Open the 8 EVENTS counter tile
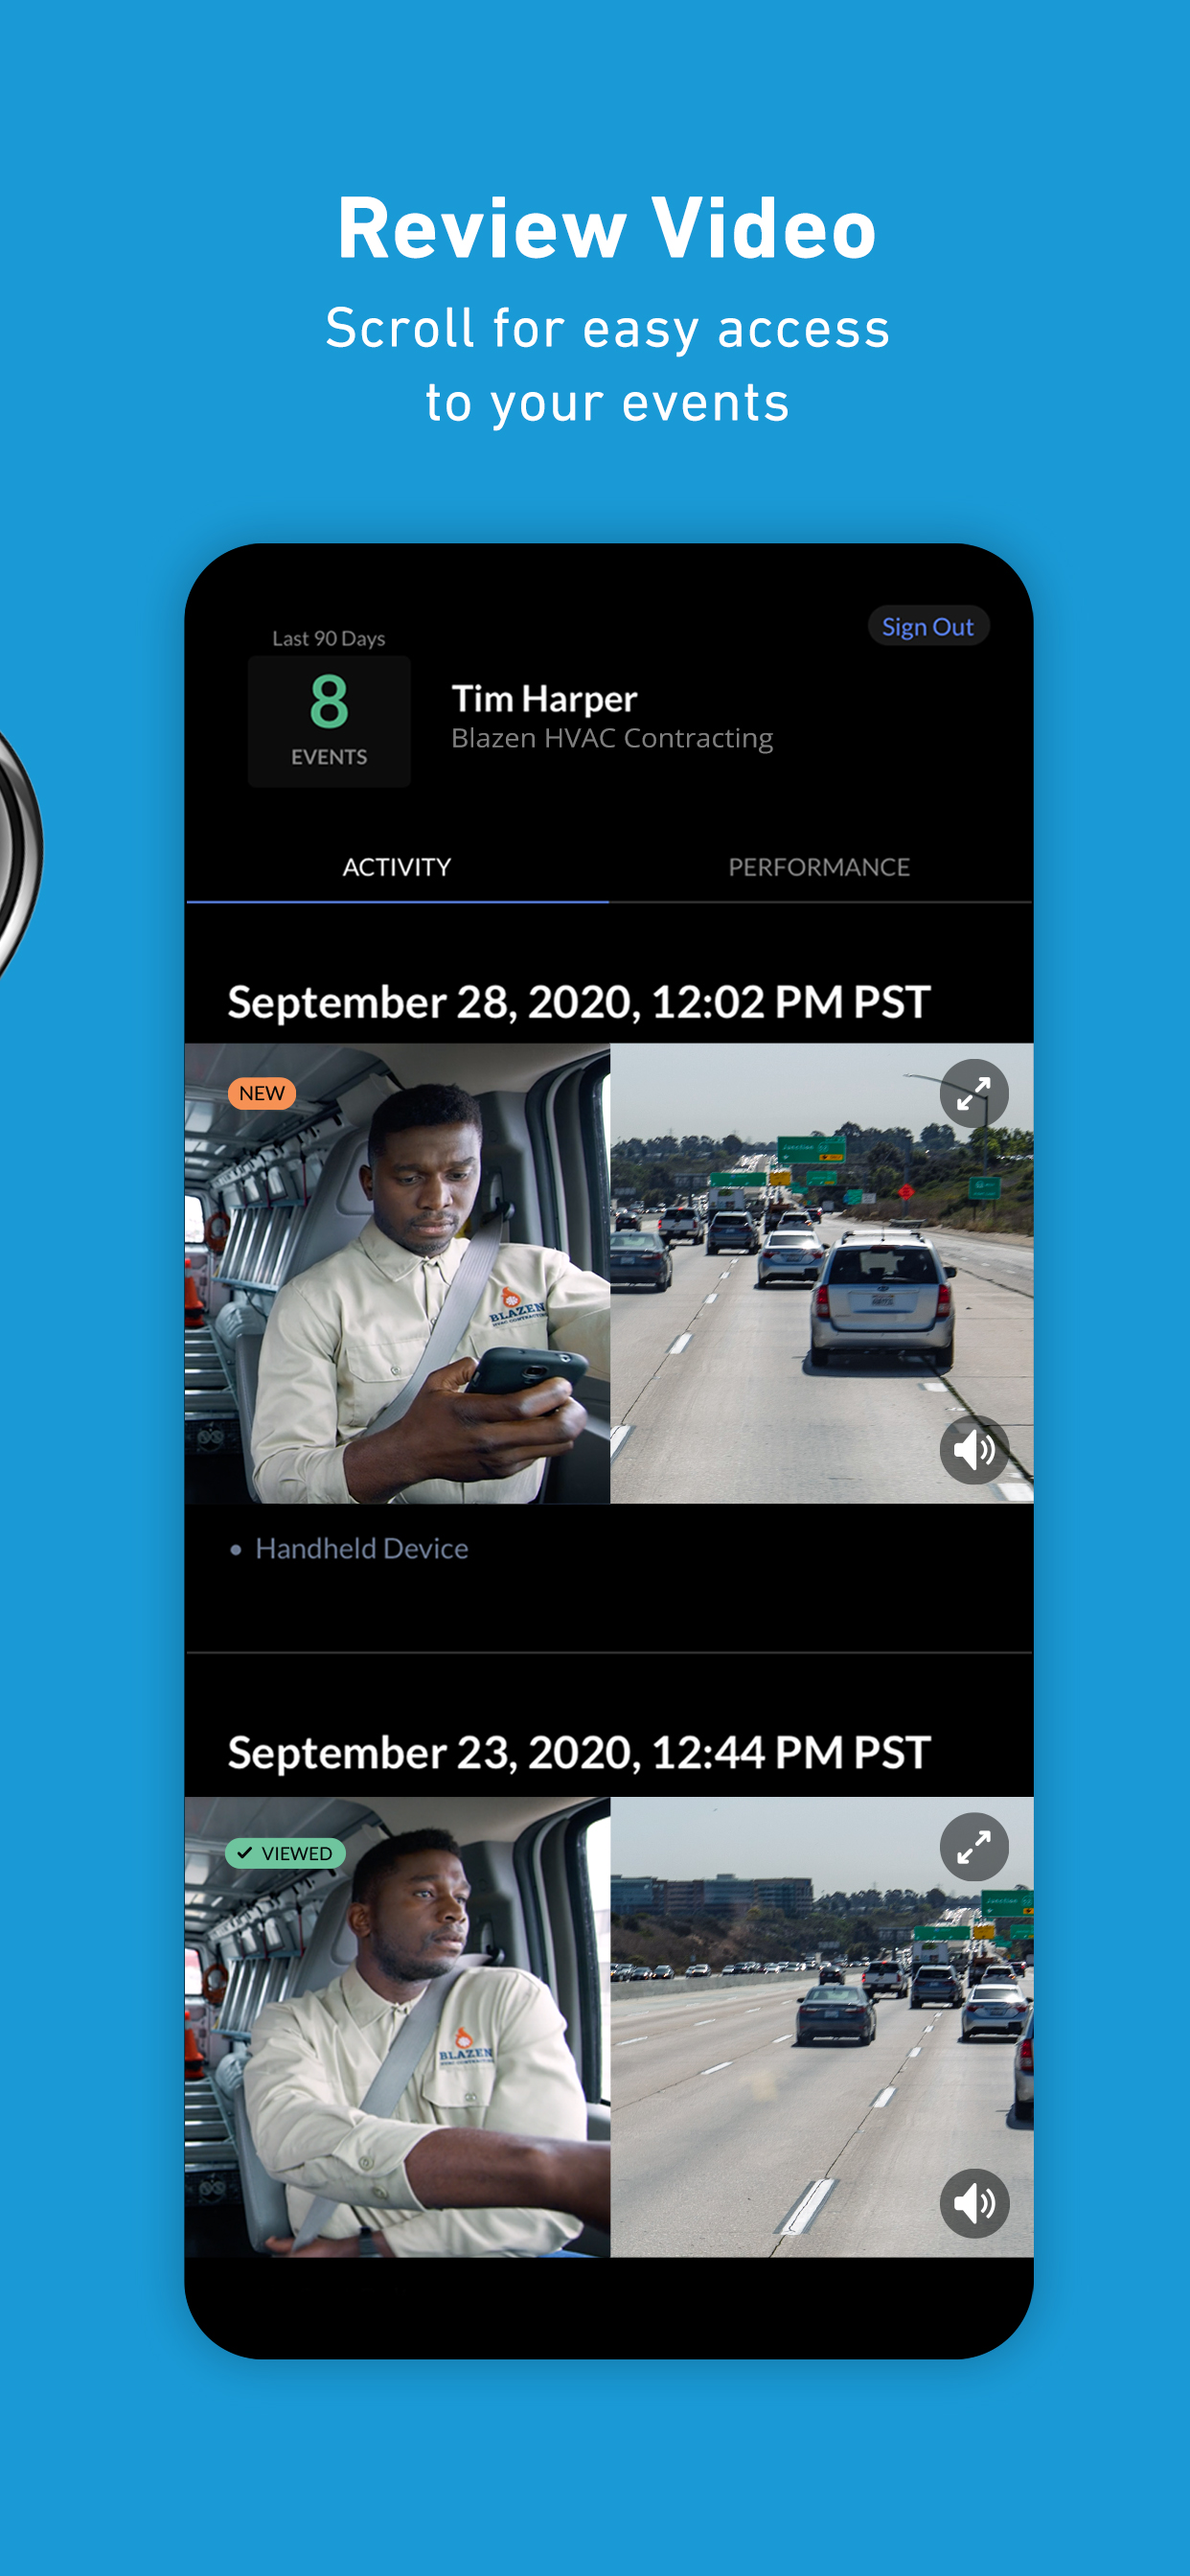 pos(329,721)
